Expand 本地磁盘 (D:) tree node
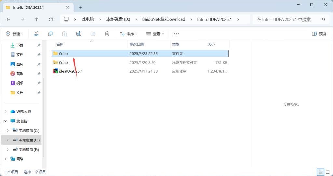Image resolution: width=333 pixels, height=176 pixels. [8, 140]
